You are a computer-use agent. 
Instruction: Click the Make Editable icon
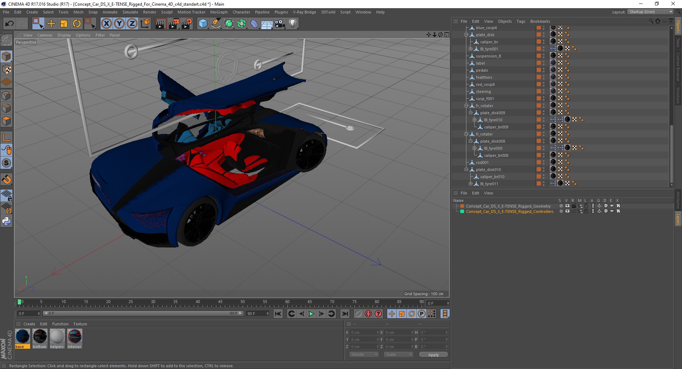6,41
